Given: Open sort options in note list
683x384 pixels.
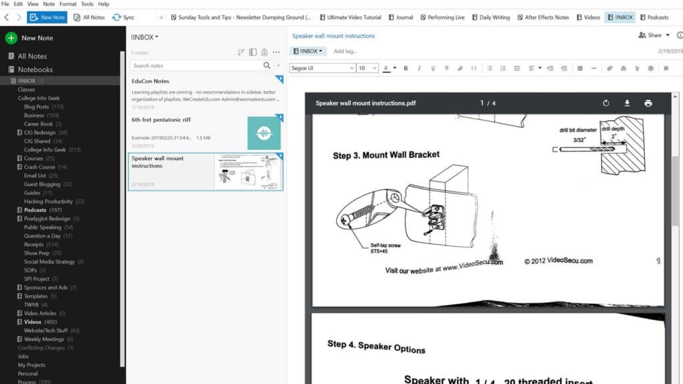Looking at the screenshot, I should (x=241, y=52).
